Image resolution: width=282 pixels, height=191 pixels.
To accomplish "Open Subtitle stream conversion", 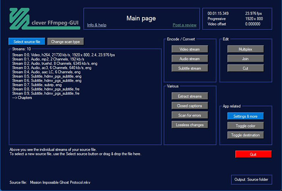I will [x=190, y=68].
